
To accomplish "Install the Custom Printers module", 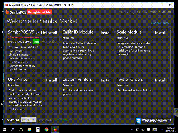I will 106,80.
